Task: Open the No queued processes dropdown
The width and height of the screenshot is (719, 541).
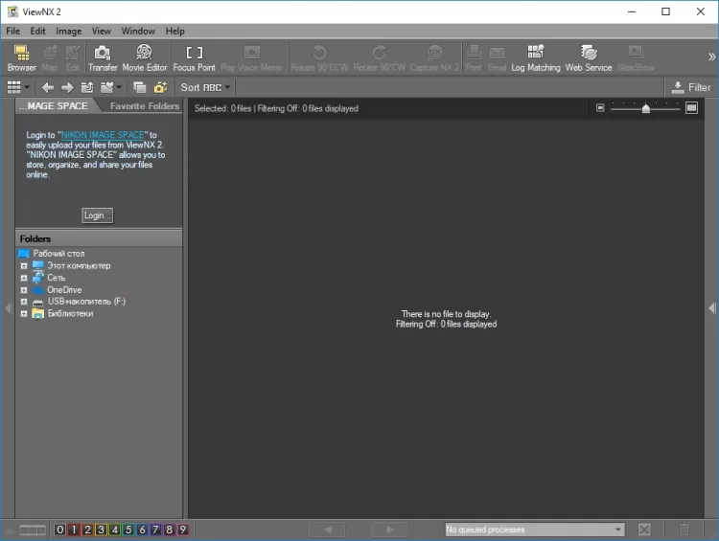Action: (535, 530)
